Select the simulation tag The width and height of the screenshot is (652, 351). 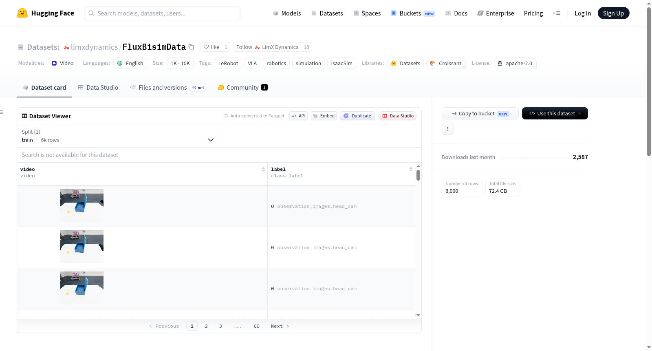pyautogui.click(x=308, y=63)
